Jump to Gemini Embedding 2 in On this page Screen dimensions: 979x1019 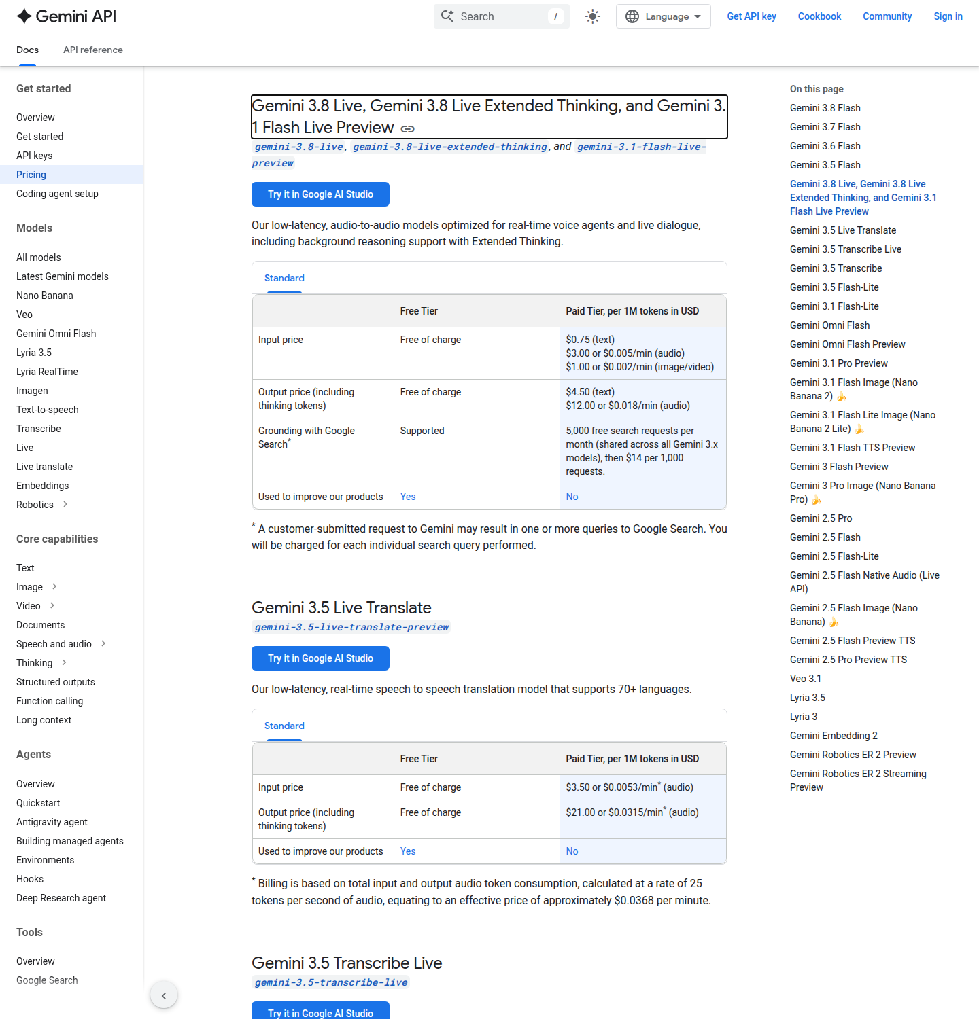click(834, 736)
